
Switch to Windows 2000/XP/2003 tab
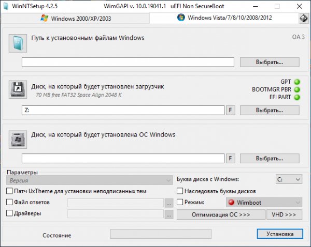click(x=76, y=19)
